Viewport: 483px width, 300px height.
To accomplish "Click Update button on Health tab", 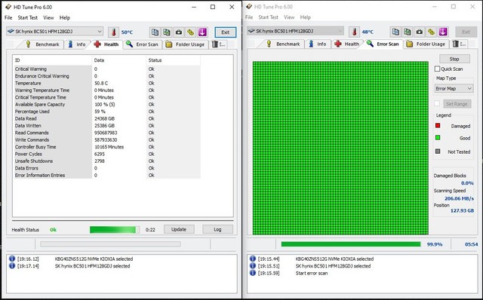I will click(x=179, y=229).
